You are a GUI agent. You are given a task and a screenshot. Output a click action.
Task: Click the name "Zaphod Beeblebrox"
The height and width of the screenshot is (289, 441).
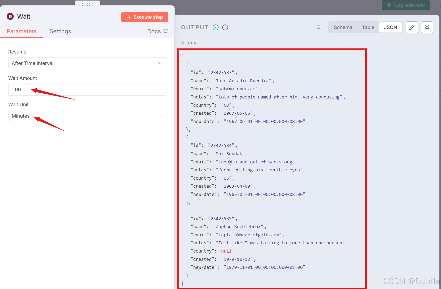238,227
